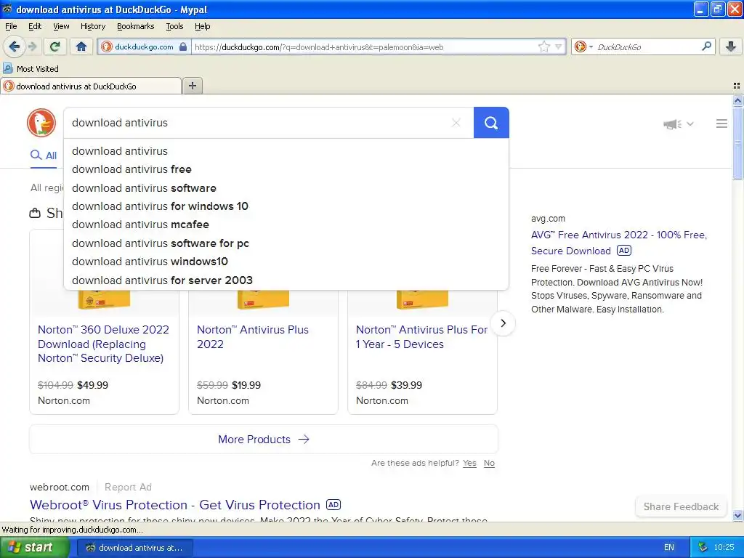Click the EN language indicator in taskbar
Screen dimensions: 744x558
click(669, 548)
